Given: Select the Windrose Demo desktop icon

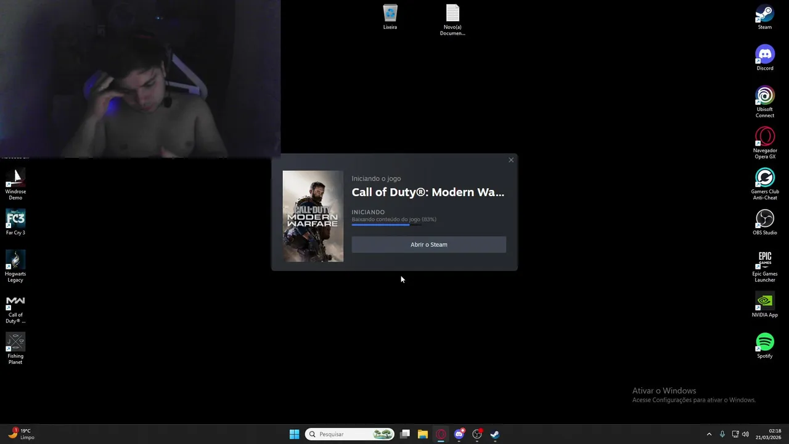Looking at the screenshot, I should coord(15,184).
